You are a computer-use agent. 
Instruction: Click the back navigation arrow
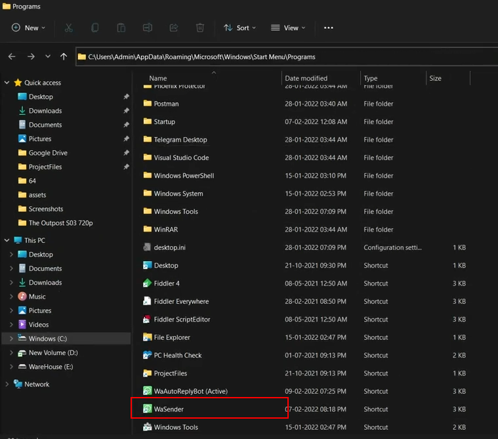coord(12,57)
